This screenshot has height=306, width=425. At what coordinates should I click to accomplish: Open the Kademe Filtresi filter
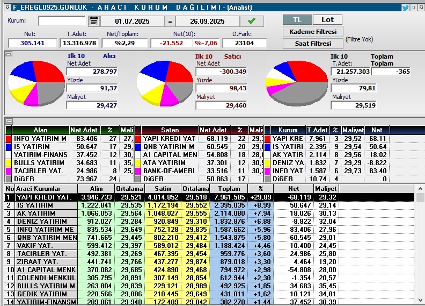313,32
